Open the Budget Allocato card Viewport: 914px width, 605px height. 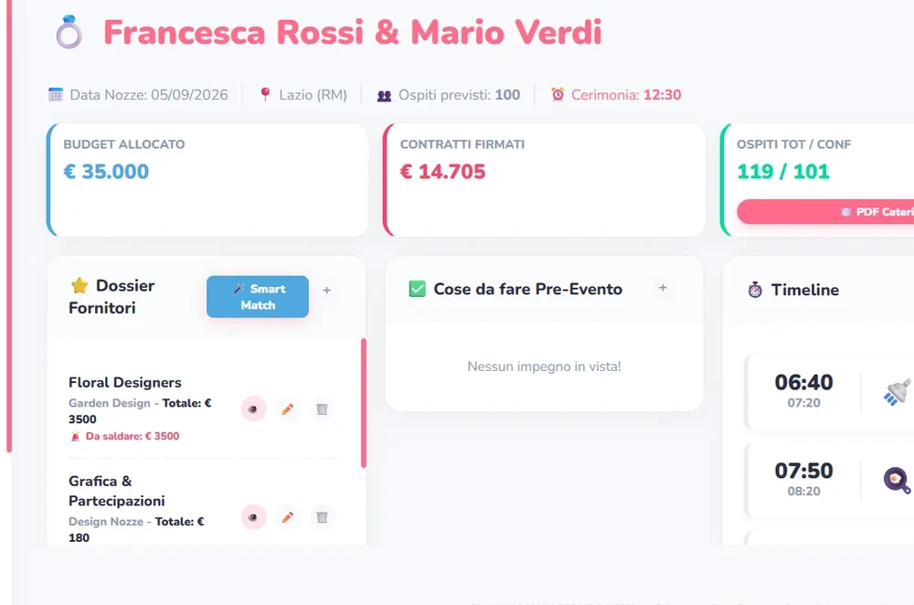[207, 179]
